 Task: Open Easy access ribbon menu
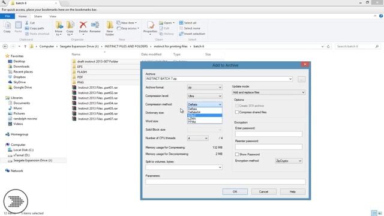pyautogui.click(x=128, y=28)
